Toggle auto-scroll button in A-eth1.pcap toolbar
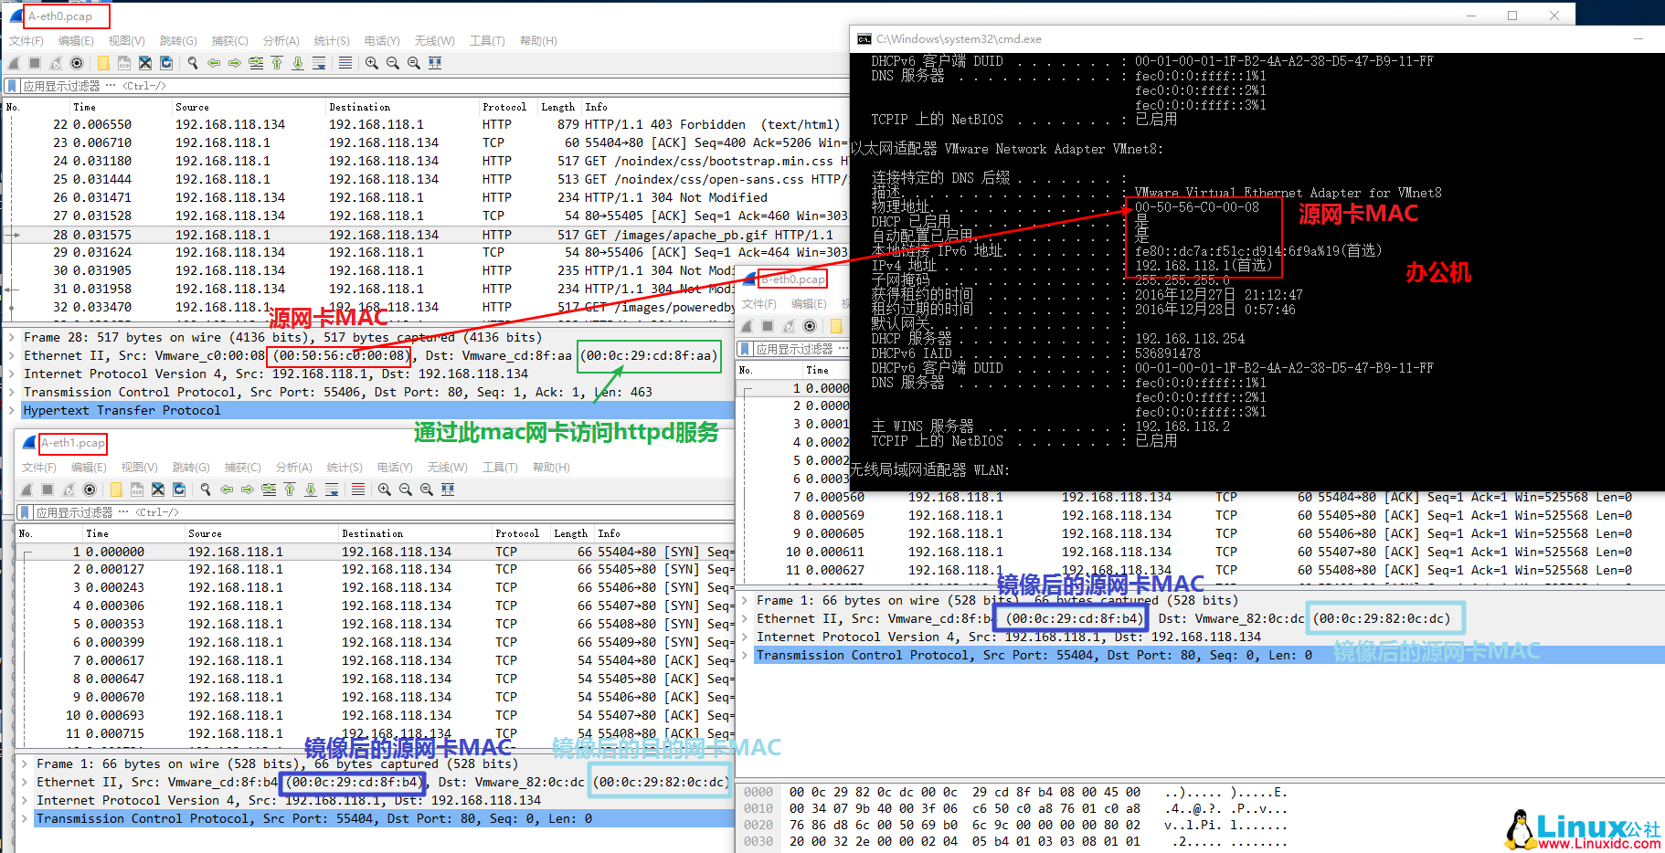Screen dimensions: 1665x853 [x=332, y=490]
